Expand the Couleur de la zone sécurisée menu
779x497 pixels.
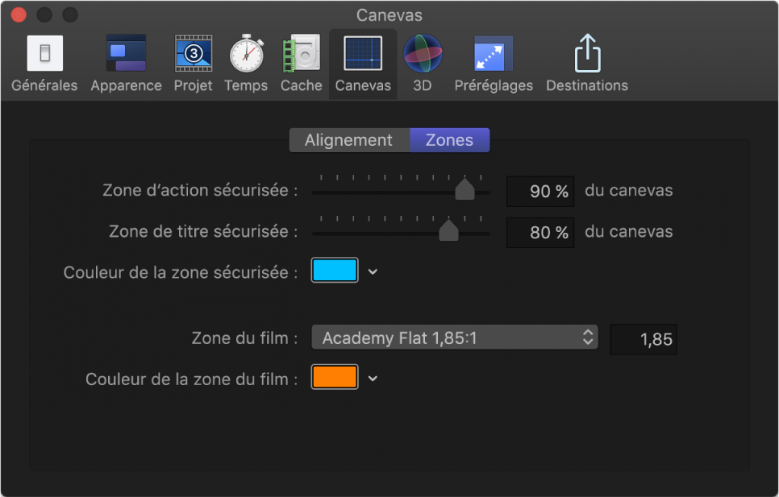coord(372,271)
